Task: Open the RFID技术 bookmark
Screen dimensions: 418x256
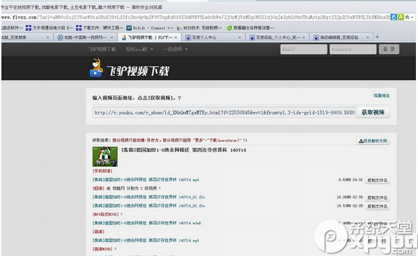Action: [199, 28]
